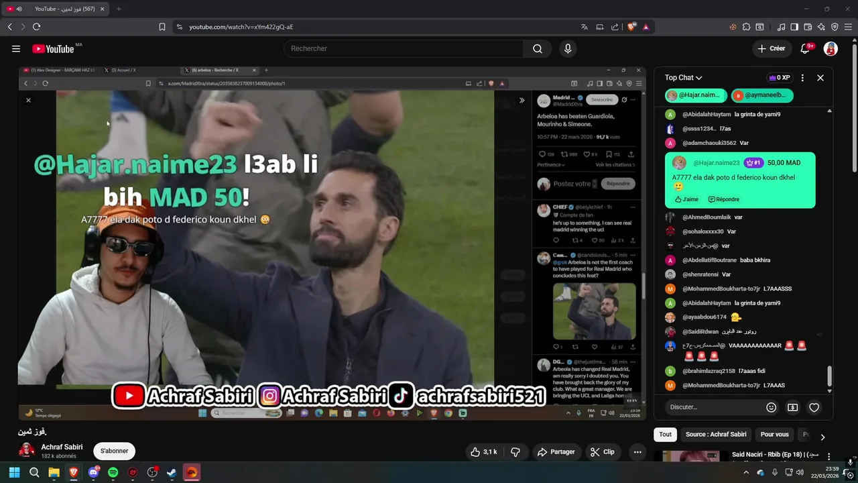
Task: Click the @aymaneelb pinned chip
Action: click(x=762, y=95)
